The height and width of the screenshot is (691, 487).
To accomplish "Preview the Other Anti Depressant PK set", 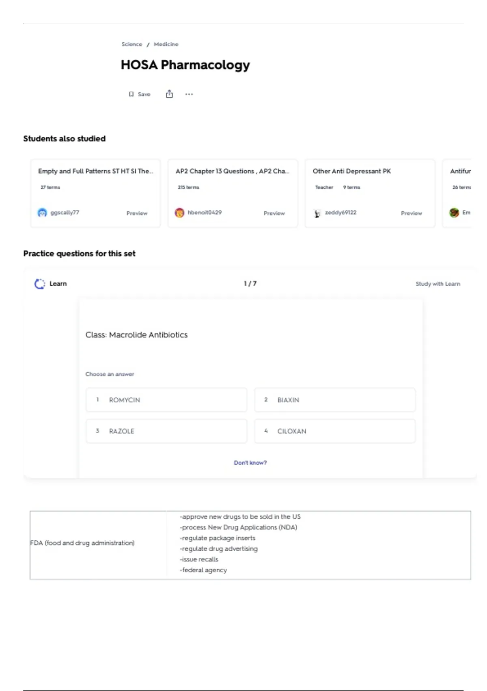I will 412,213.
